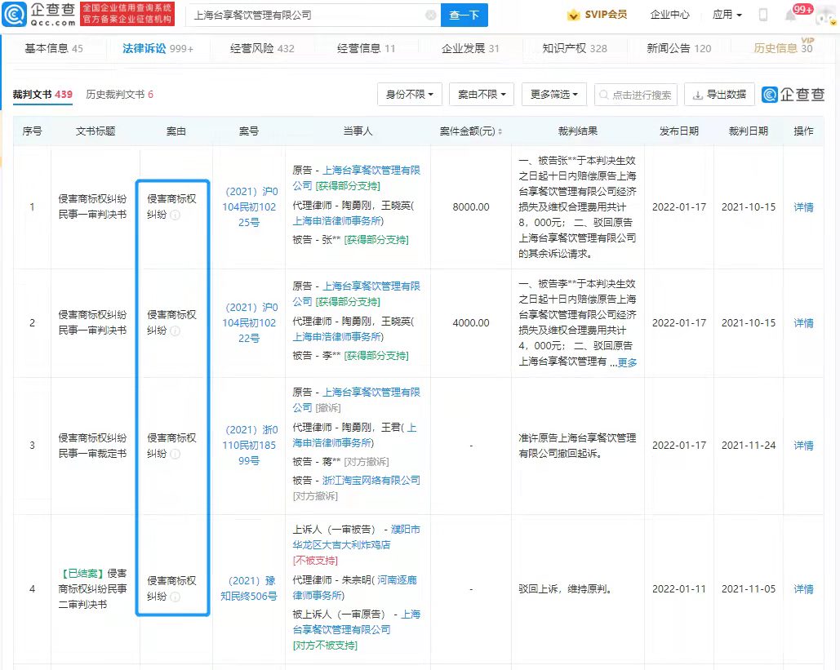Open the mobile phone icon in header
The image size is (840, 670).
(763, 15)
